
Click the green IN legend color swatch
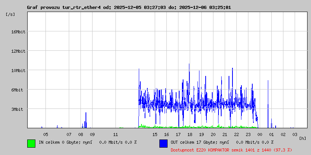pos(31,143)
